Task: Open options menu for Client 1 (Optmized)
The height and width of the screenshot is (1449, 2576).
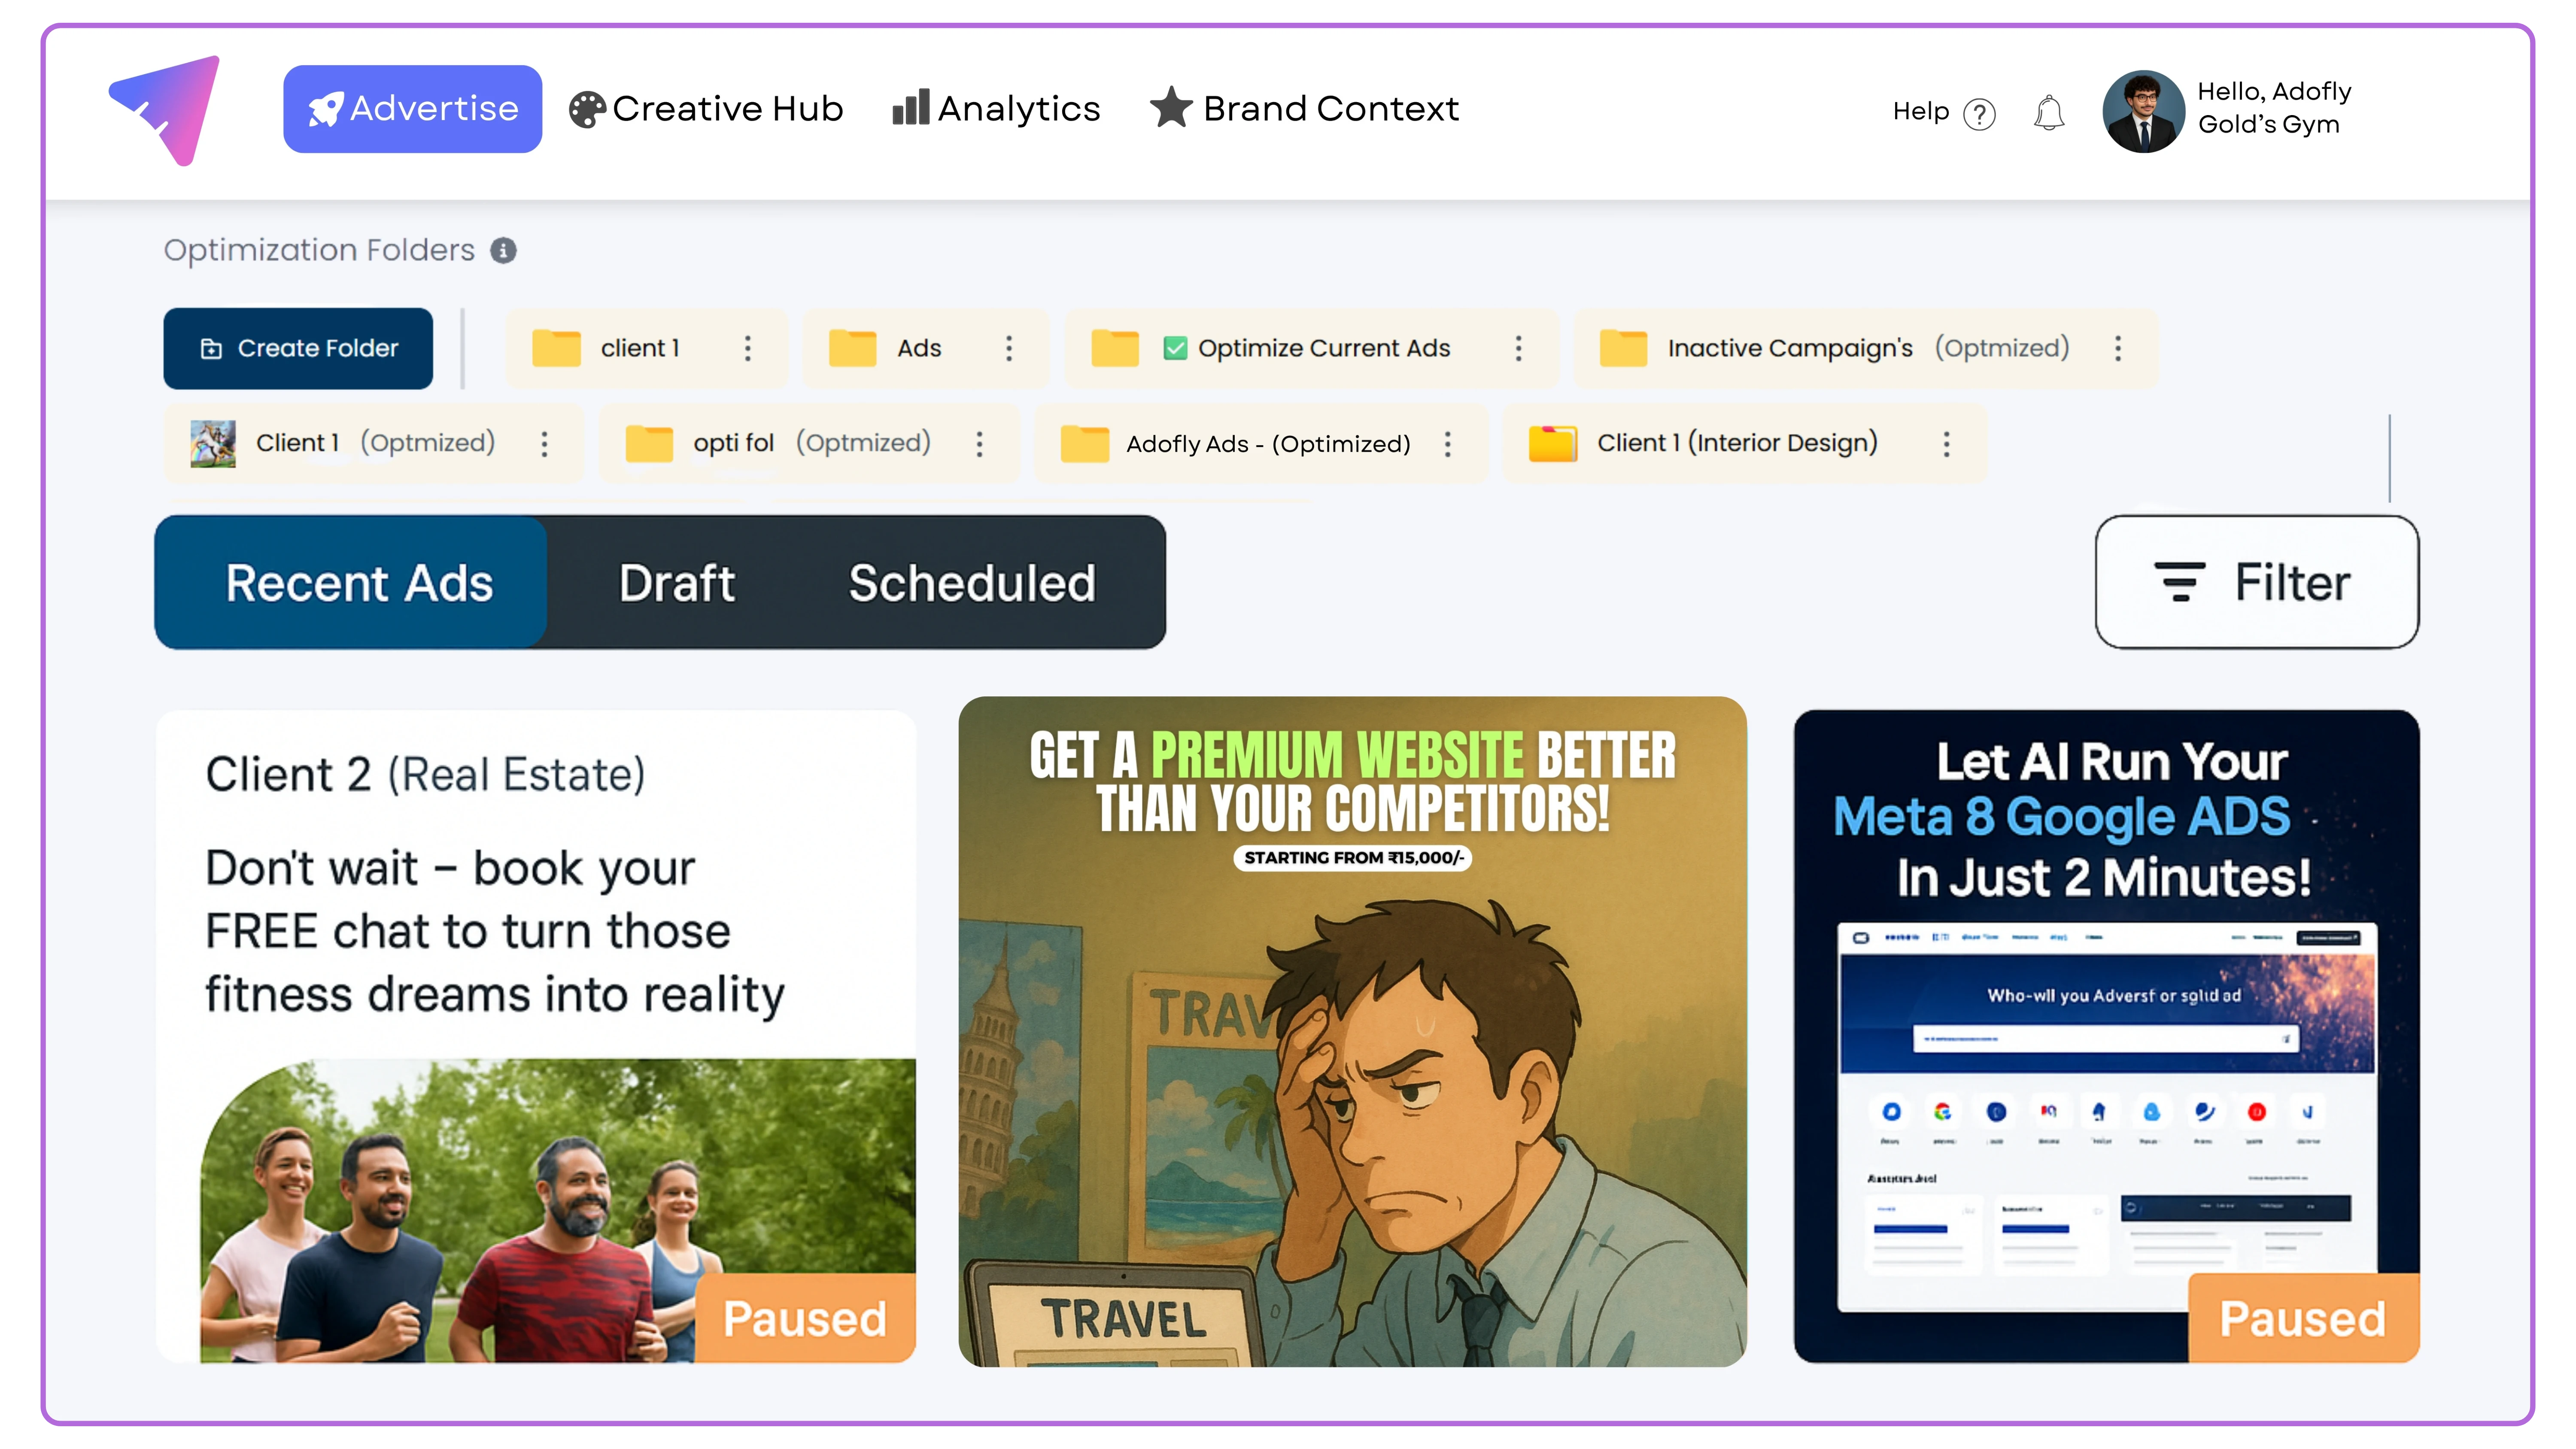Action: click(544, 444)
